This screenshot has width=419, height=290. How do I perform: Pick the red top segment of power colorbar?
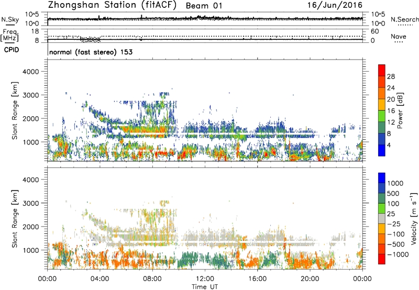382,70
